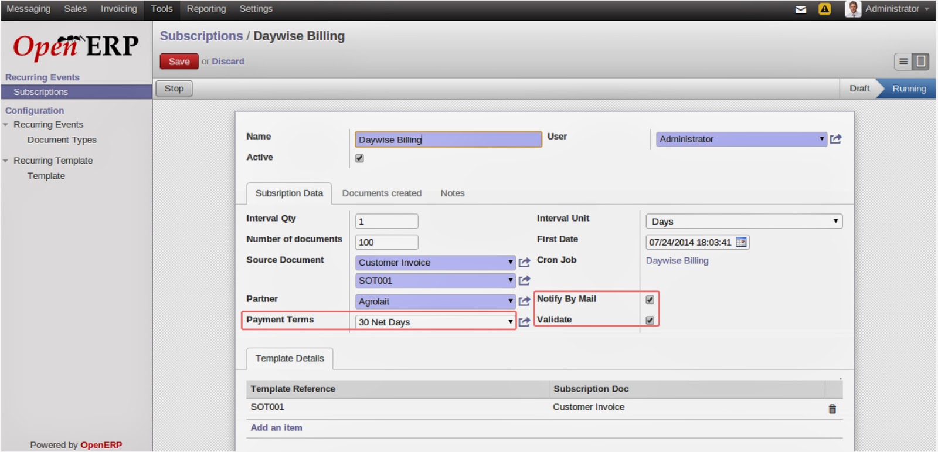The width and height of the screenshot is (938, 452).
Task: Open Template in the sidebar
Action: [x=46, y=176]
